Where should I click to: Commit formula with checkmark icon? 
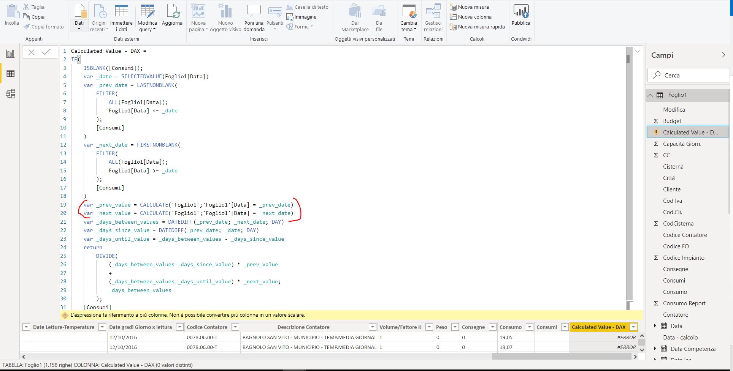tap(46, 52)
